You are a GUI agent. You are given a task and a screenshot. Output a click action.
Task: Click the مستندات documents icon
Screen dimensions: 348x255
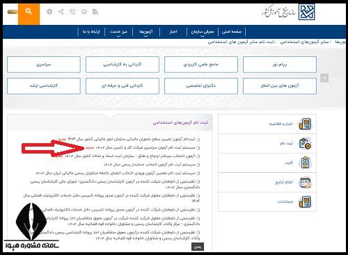click(x=305, y=202)
